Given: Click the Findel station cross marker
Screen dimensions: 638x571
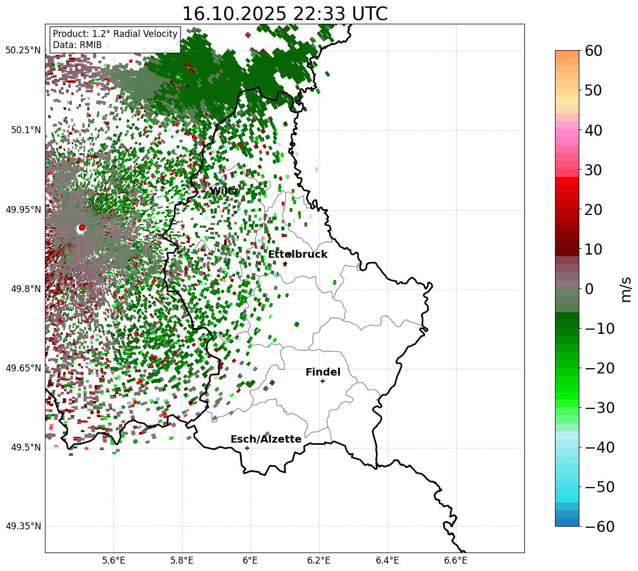Looking at the screenshot, I should pyautogui.click(x=322, y=381).
